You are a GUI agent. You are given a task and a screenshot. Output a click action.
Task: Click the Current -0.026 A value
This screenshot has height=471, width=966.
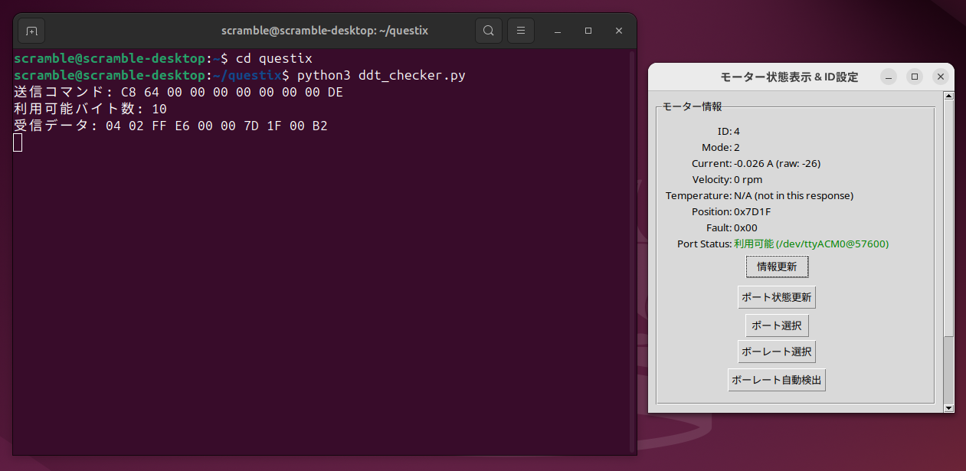[x=777, y=163]
